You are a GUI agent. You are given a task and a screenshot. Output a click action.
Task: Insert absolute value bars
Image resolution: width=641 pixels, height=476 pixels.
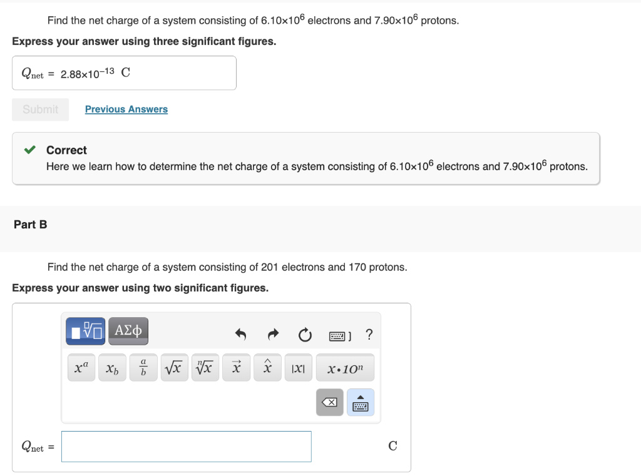coord(298,367)
